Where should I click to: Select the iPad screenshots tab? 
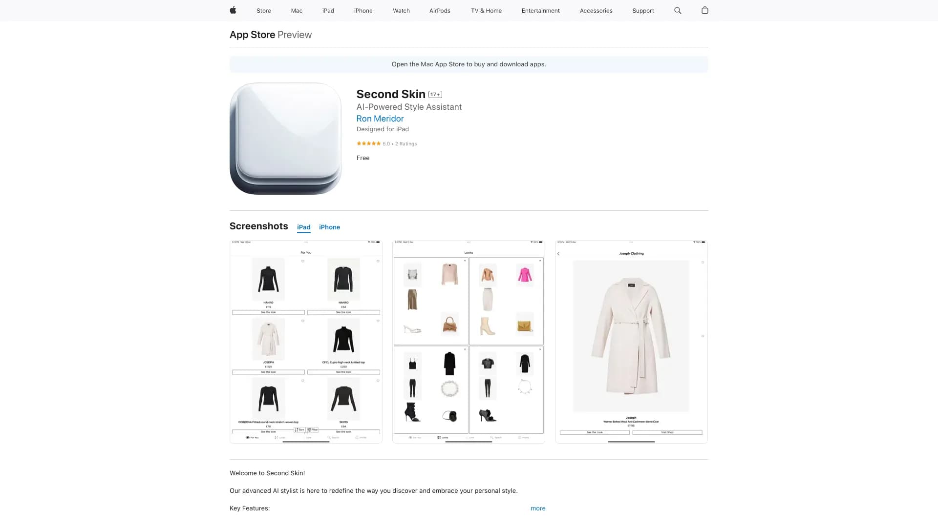coord(304,227)
